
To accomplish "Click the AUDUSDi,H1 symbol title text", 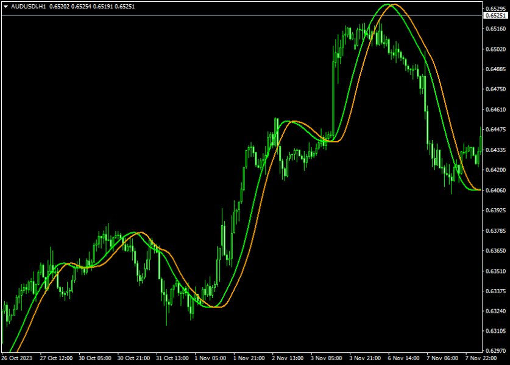I will coord(28,7).
